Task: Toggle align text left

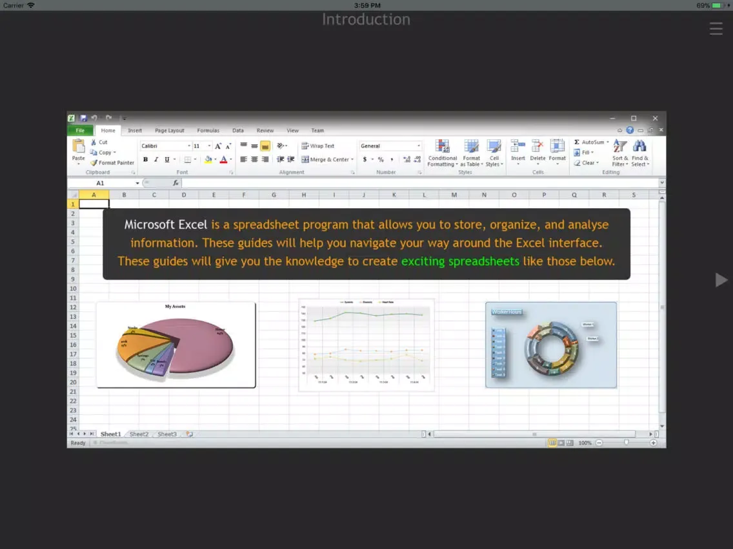Action: 243,160
